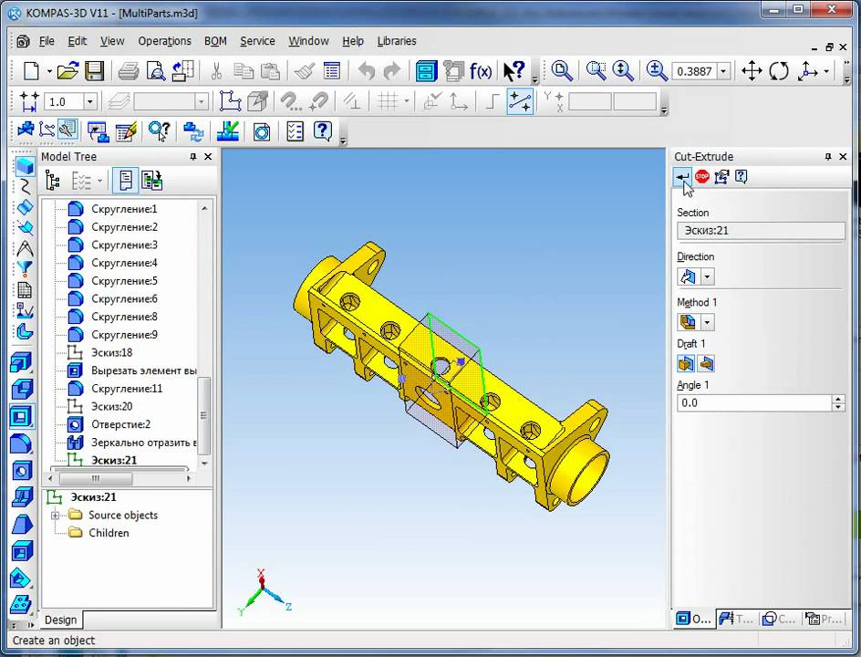Select Отверстие:2 in the Model Tree

pyautogui.click(x=120, y=424)
